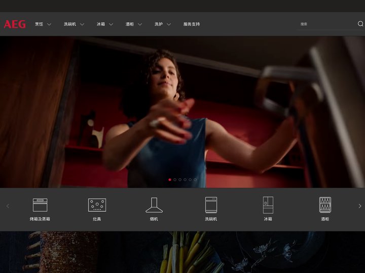Click the search magnifier icon
Viewport: 365px width, 273px height.
[x=360, y=24]
